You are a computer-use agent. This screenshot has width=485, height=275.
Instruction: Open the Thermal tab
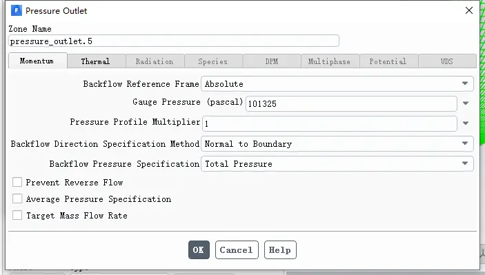96,61
